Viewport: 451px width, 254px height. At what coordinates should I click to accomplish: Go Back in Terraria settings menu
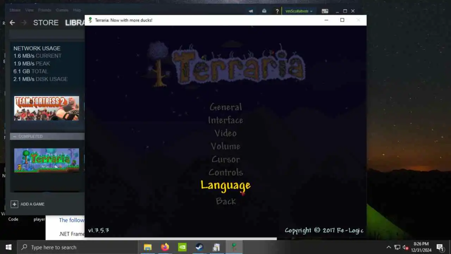click(x=226, y=201)
